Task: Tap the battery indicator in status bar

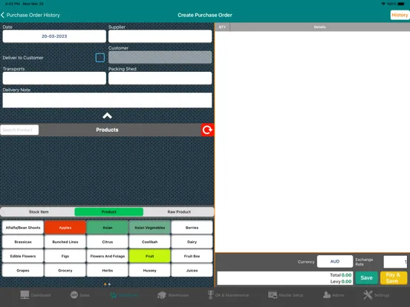Action: 401,4
